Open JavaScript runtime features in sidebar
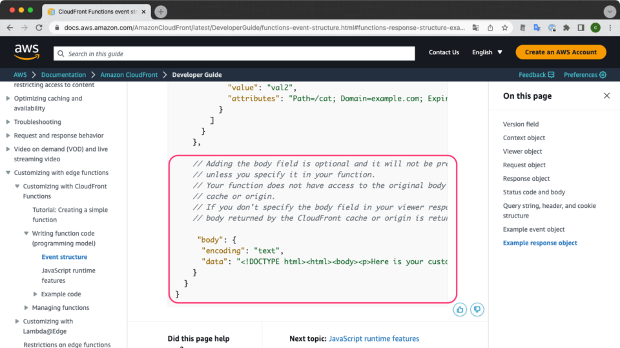620x348 pixels. pos(68,275)
